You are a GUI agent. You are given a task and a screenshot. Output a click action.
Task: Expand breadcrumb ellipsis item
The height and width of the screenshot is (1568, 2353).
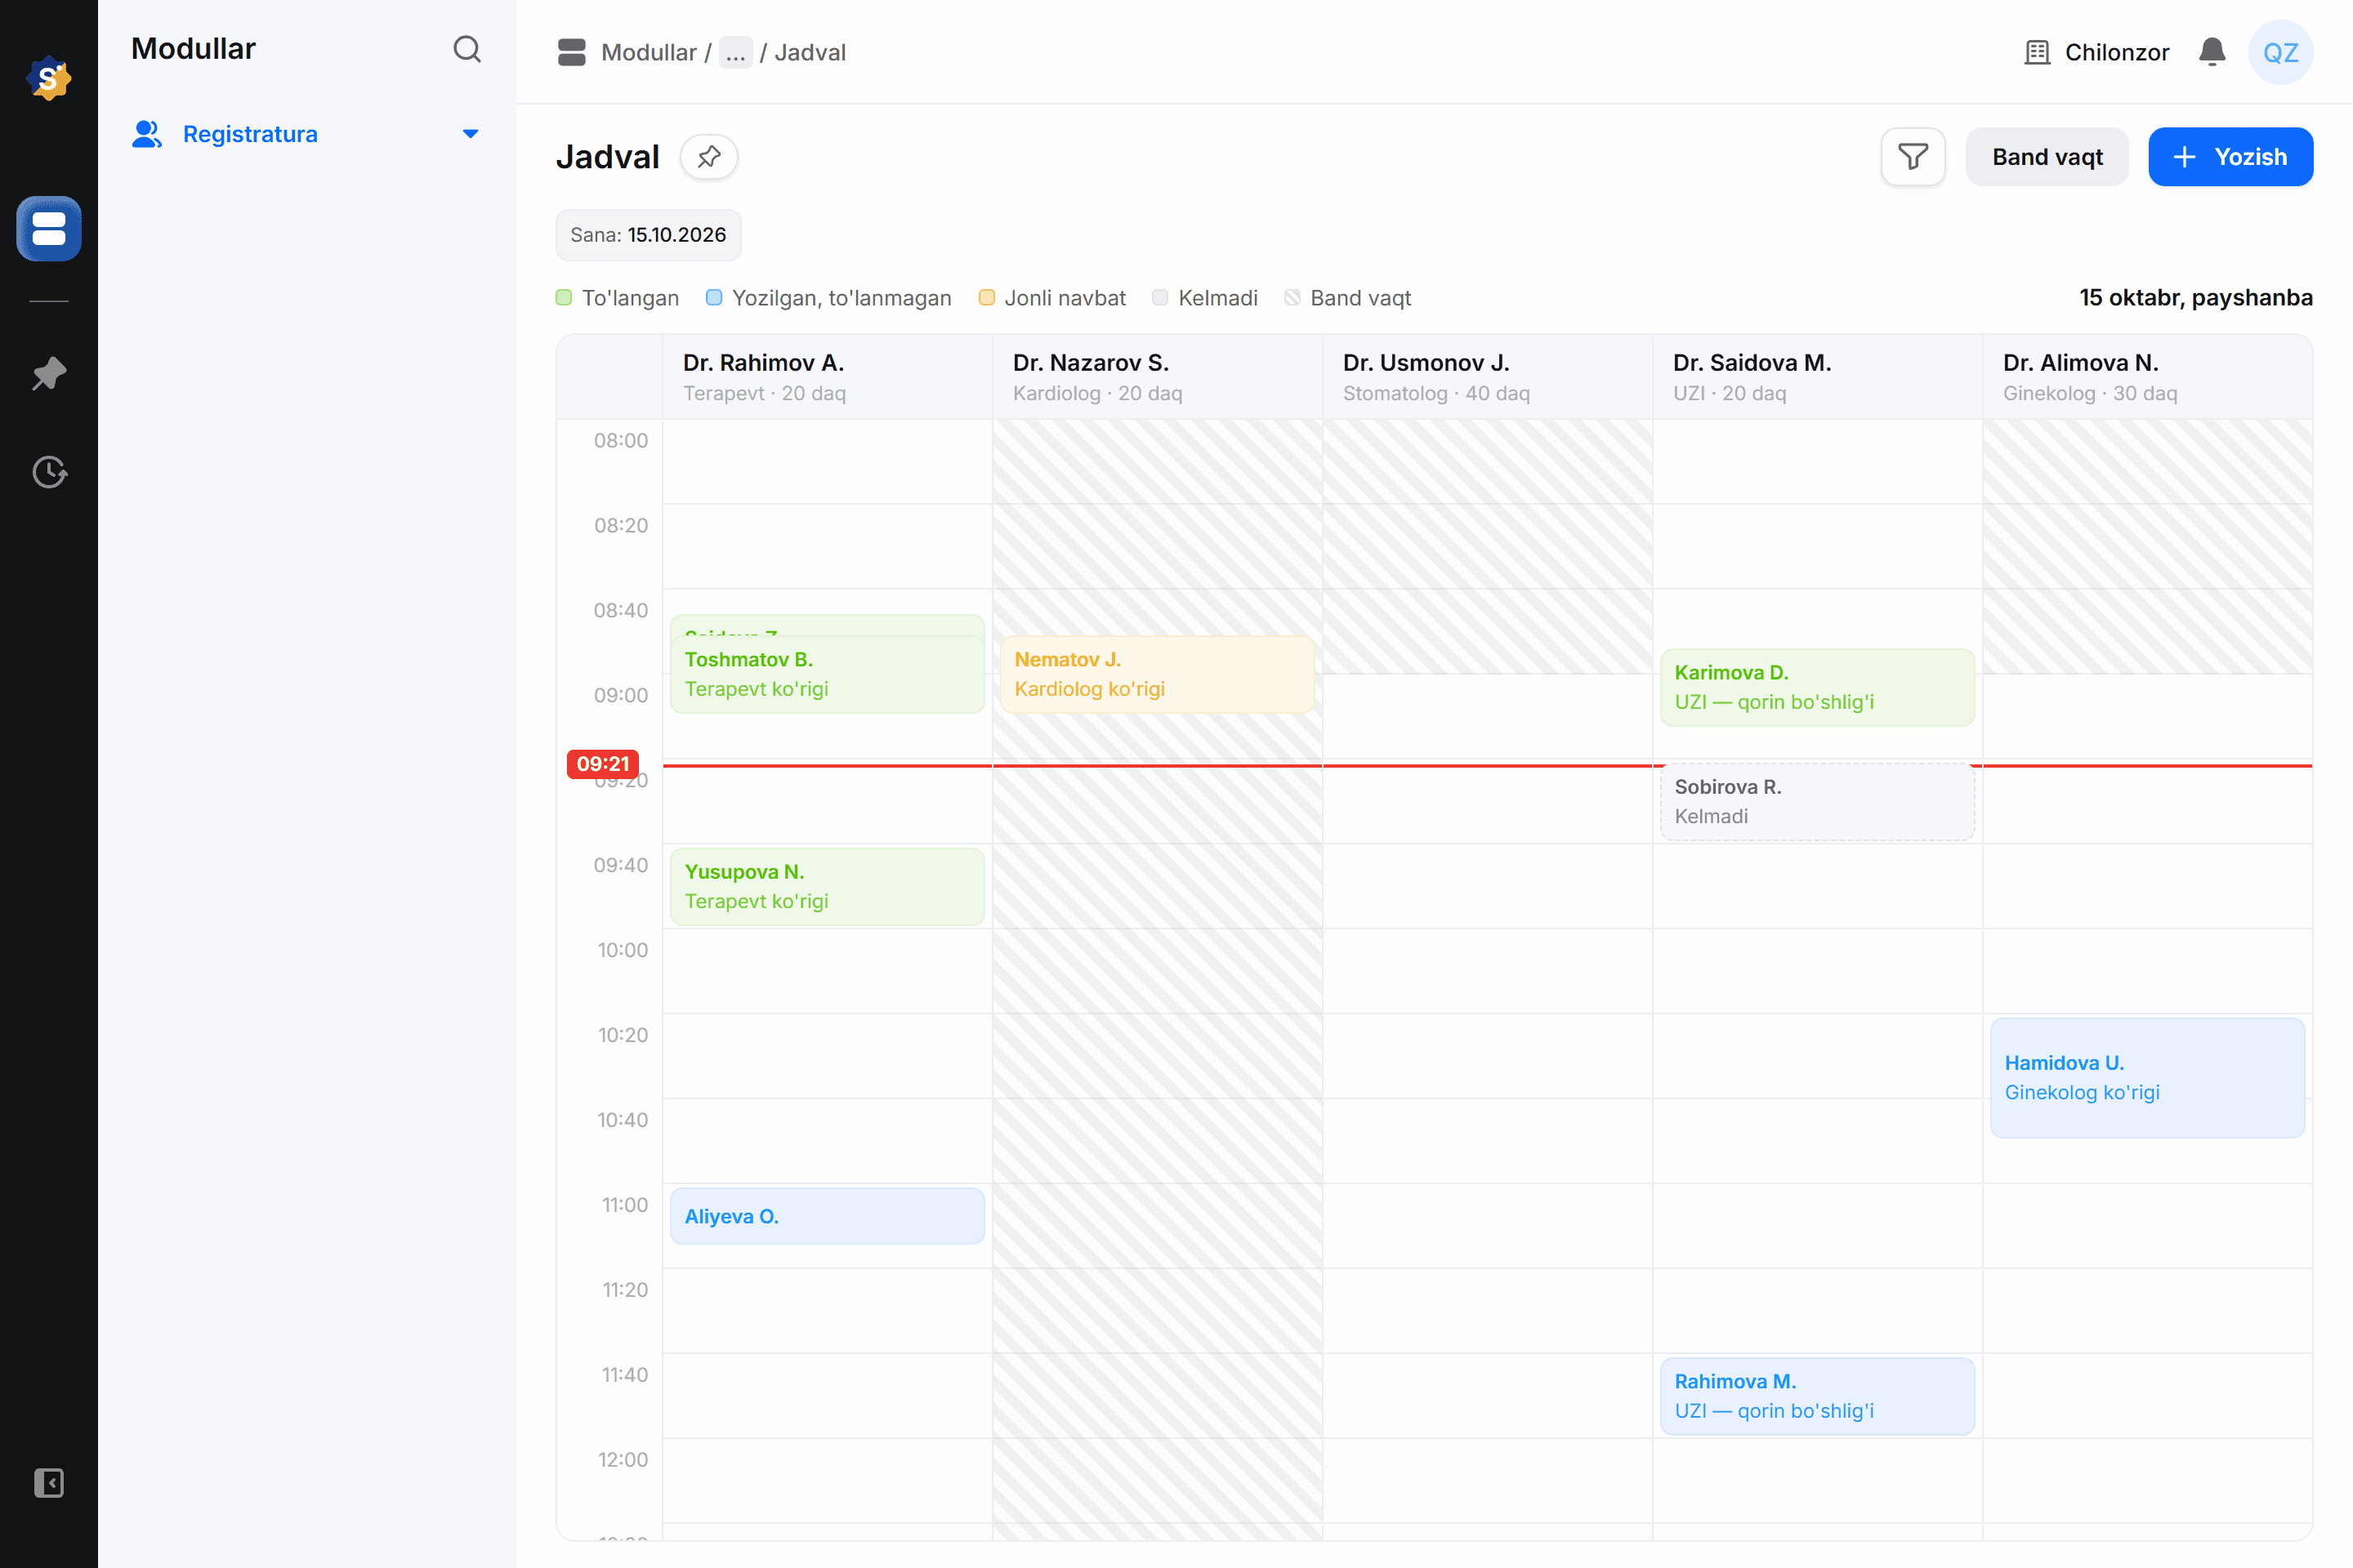735,52
